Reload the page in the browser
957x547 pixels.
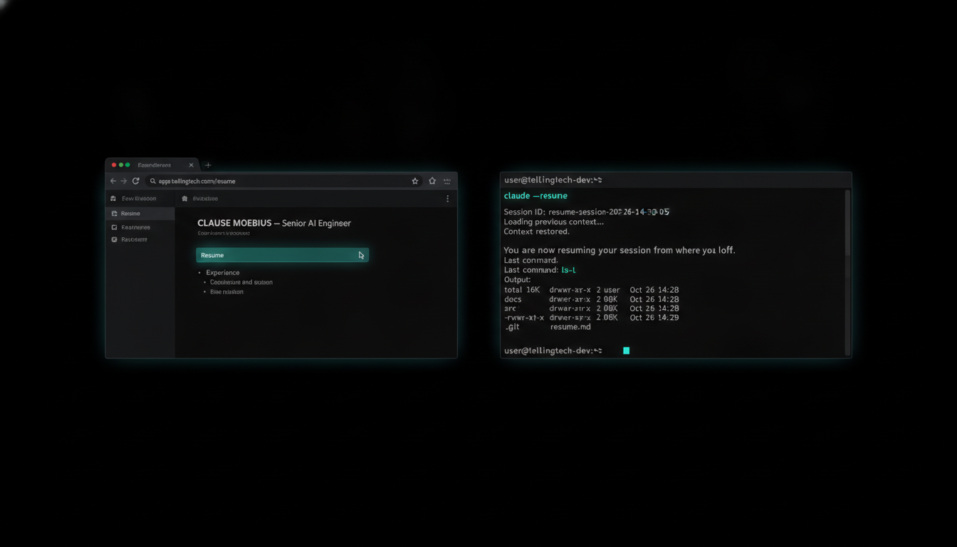tap(135, 181)
